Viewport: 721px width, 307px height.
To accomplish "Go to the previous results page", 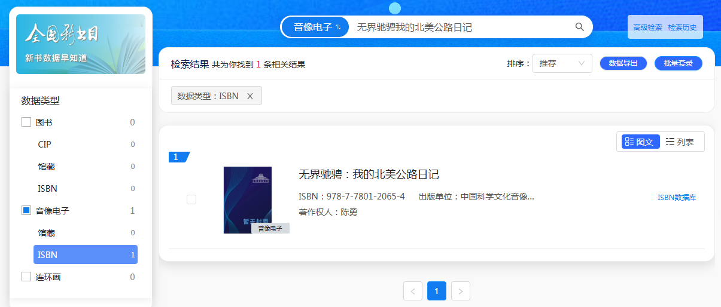I will (x=413, y=291).
